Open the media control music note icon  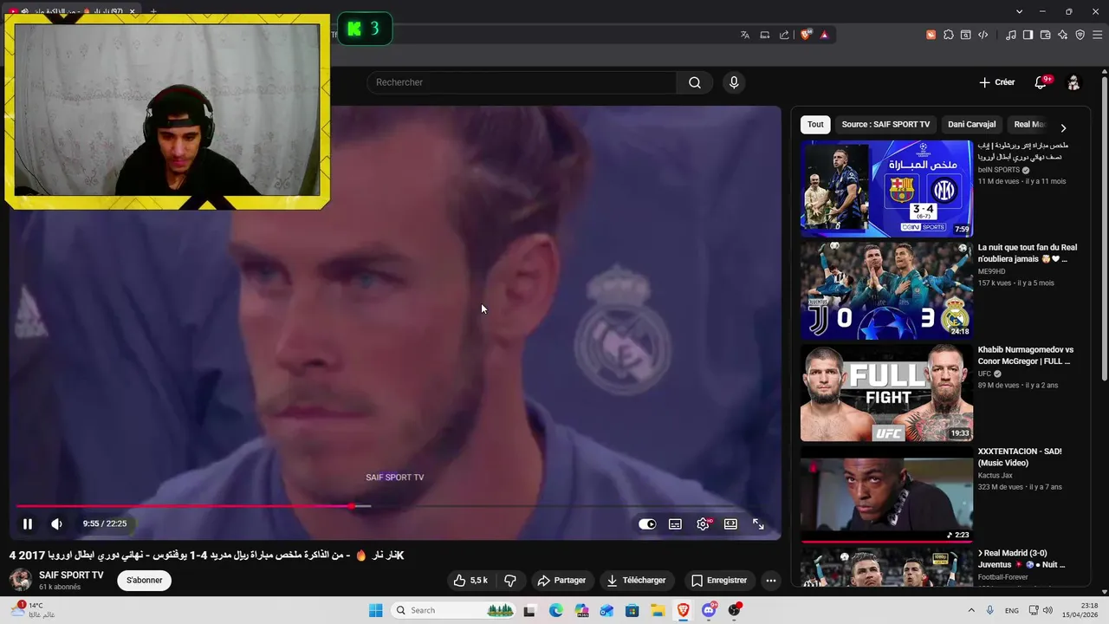coord(1011,35)
